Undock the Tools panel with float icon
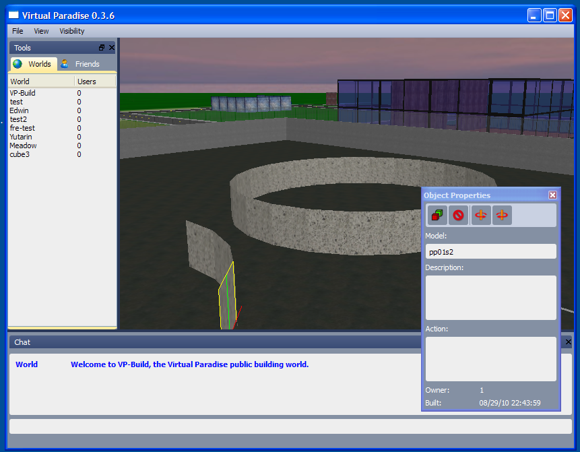The height and width of the screenshot is (452, 580). pyautogui.click(x=102, y=48)
